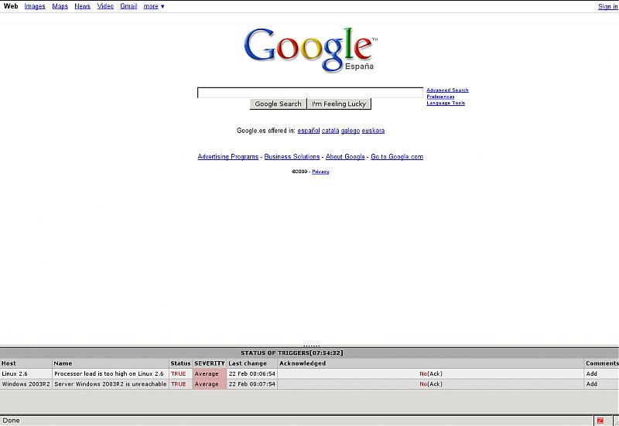Switch language to català
The height and width of the screenshot is (426, 619).
(330, 131)
